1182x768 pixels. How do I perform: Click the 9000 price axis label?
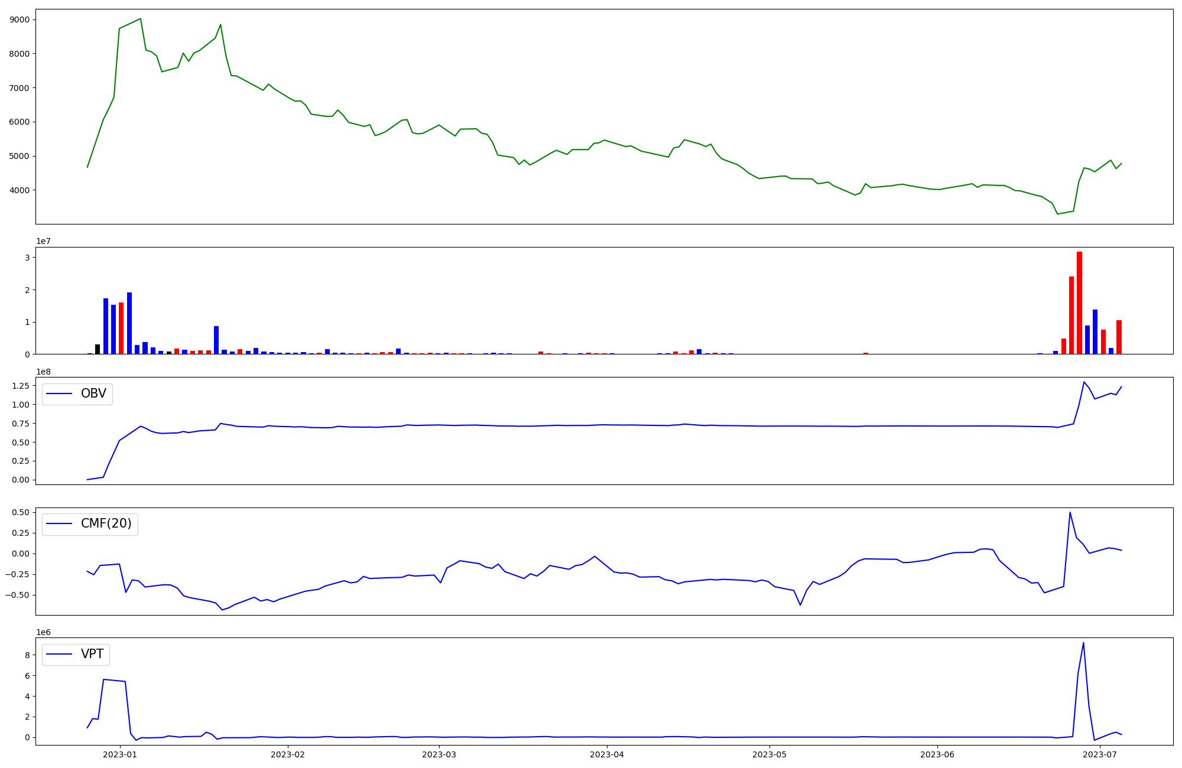point(20,19)
